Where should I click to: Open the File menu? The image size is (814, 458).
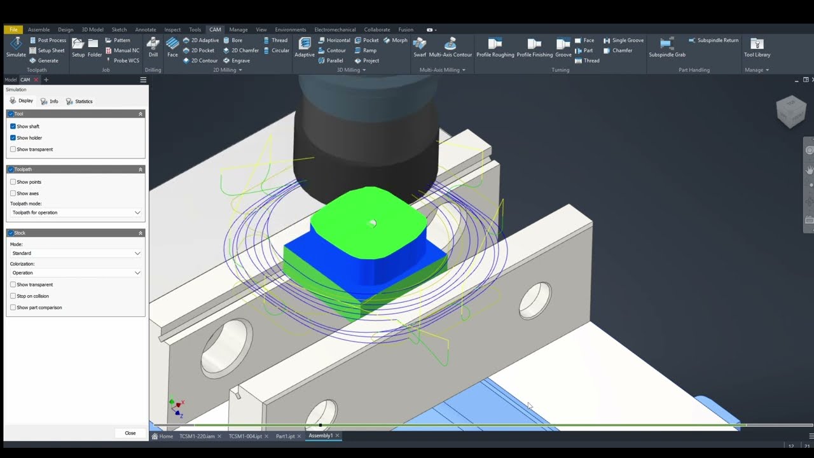pos(13,29)
